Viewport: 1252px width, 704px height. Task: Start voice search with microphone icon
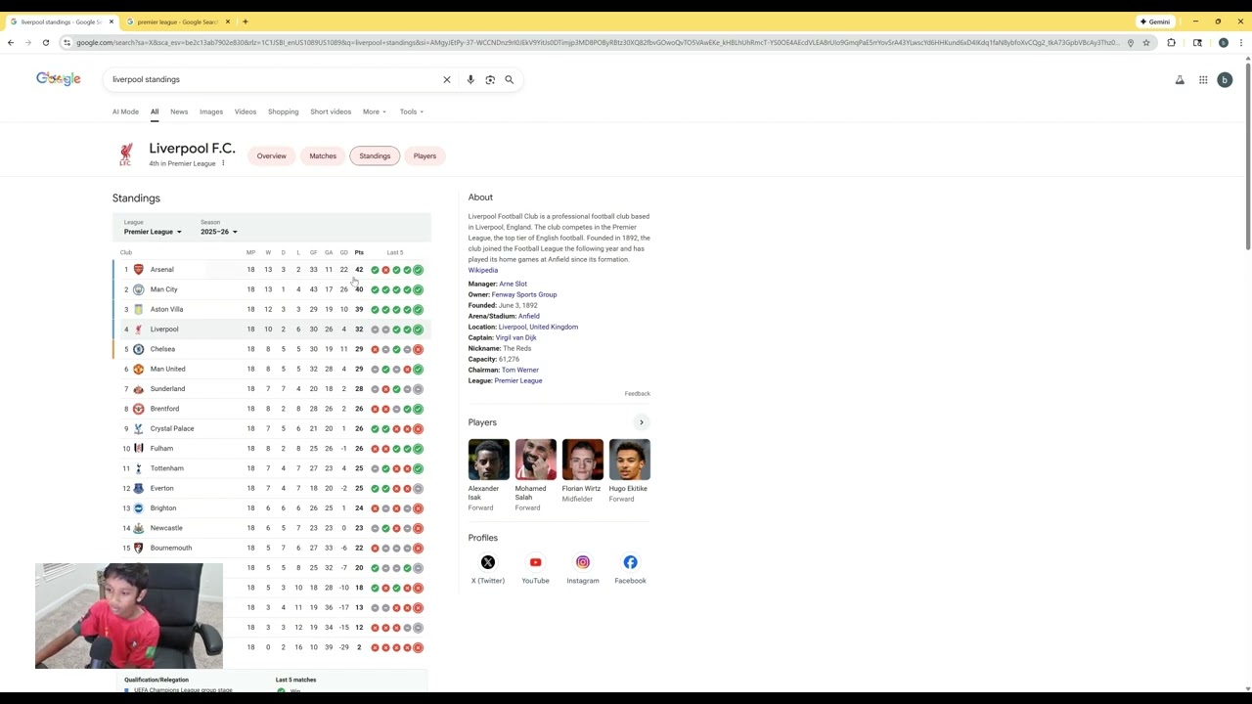tap(470, 79)
